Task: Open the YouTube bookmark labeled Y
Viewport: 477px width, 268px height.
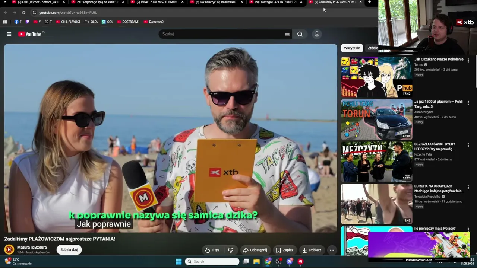Action: (x=37, y=22)
